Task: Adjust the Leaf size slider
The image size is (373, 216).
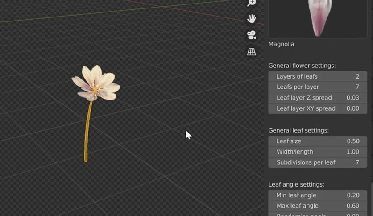Action: click(318, 141)
